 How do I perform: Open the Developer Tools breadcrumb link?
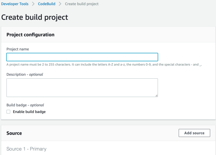point(15,4)
